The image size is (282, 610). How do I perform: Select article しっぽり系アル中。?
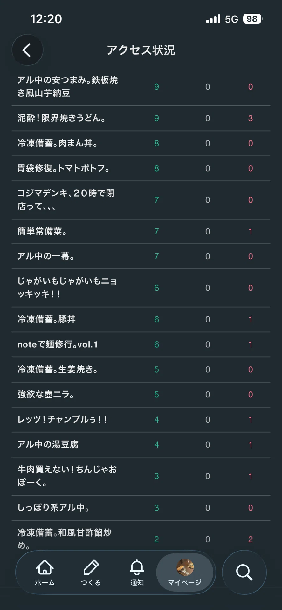click(141, 508)
